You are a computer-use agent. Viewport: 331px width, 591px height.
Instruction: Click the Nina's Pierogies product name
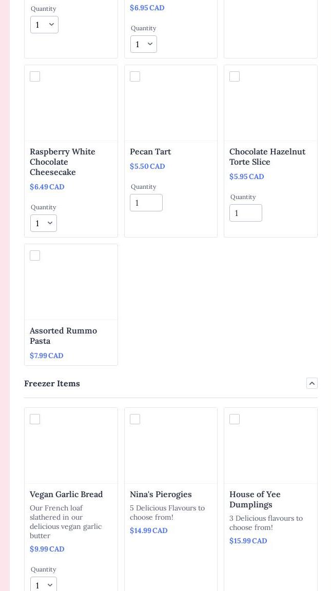coord(161,494)
